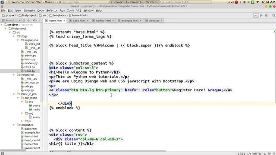Collapse the migrations folder
276x155 pixels.
click(x=18, y=40)
